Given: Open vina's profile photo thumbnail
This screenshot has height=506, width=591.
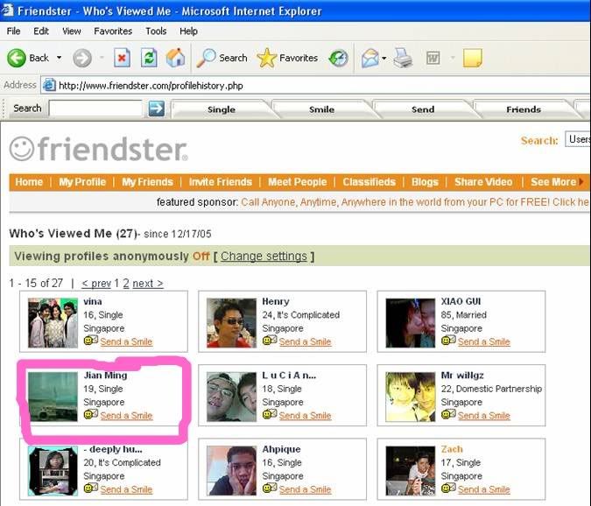Looking at the screenshot, I should tap(53, 322).
